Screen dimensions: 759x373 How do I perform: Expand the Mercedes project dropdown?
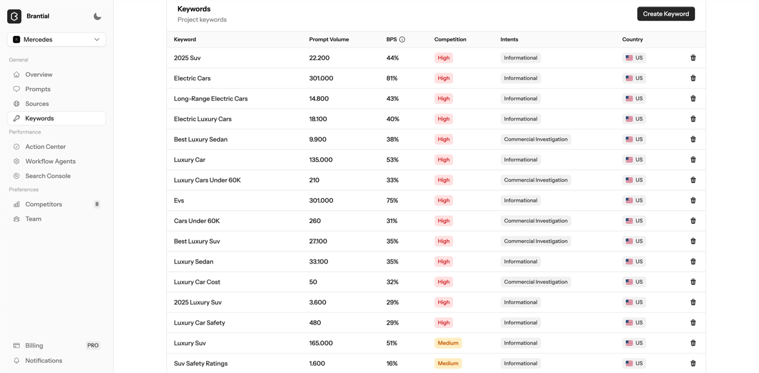coord(56,39)
